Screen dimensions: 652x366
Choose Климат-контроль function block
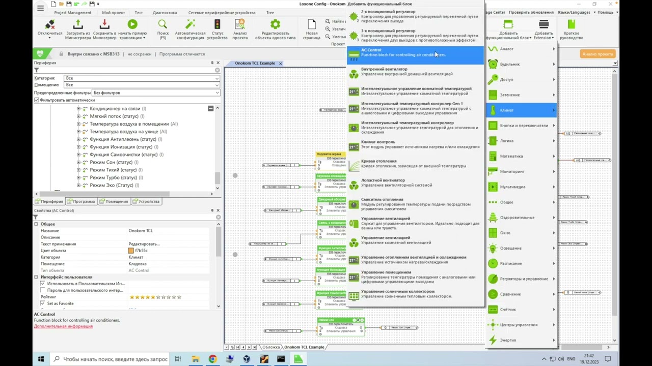[415, 144]
